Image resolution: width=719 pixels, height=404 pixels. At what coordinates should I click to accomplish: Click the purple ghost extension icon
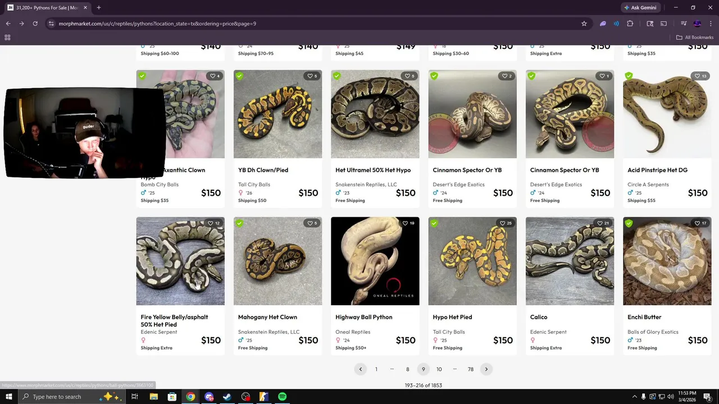603,24
